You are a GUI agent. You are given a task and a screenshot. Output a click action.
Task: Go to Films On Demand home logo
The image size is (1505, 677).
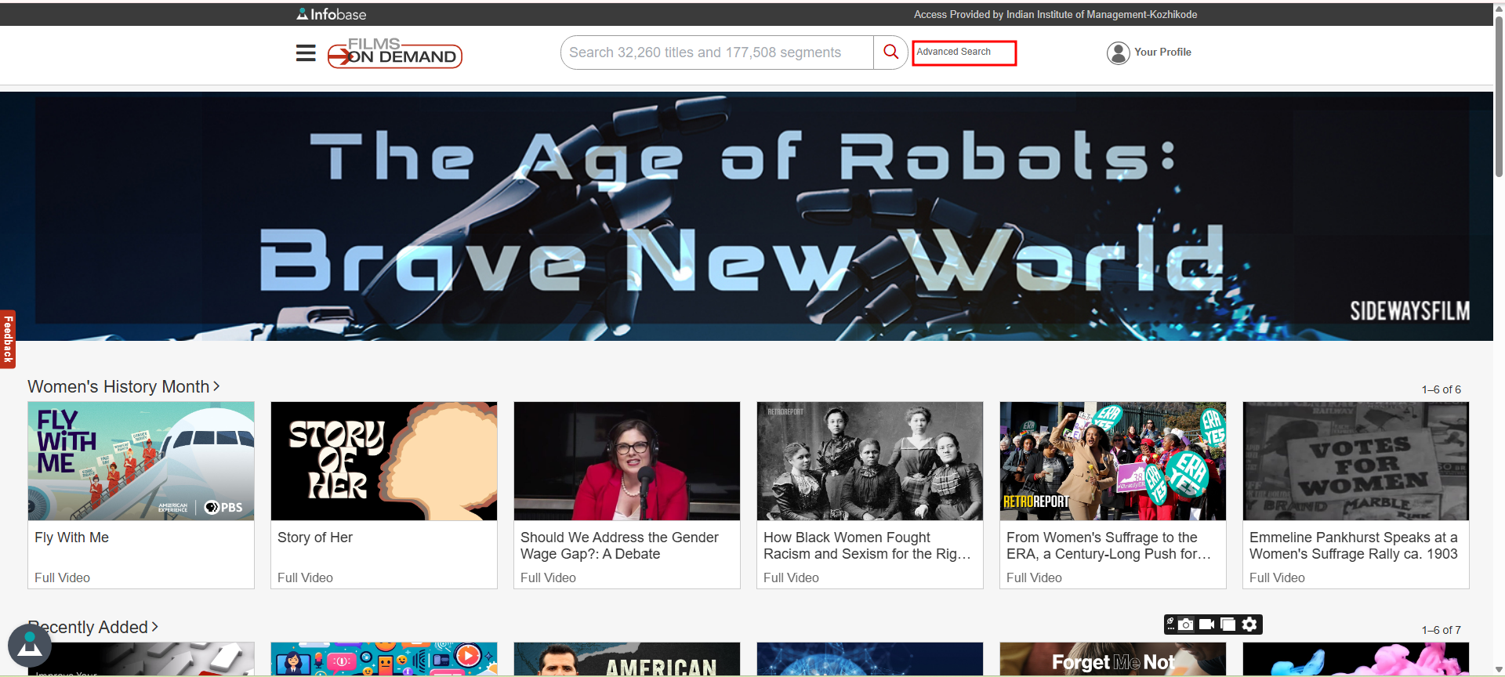point(394,53)
